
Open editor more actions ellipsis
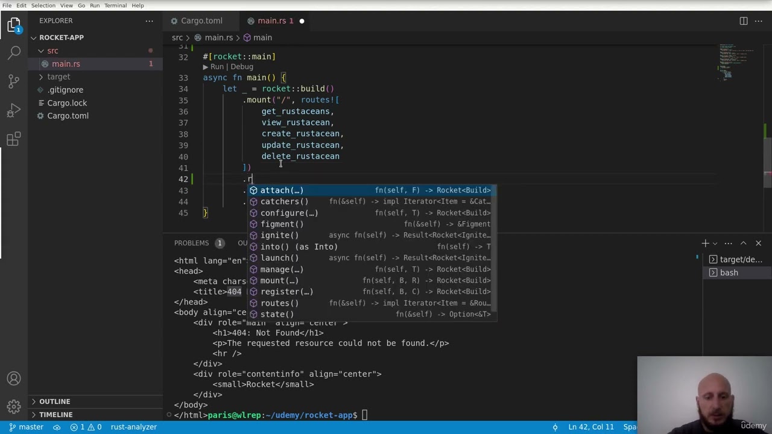pyautogui.click(x=759, y=20)
